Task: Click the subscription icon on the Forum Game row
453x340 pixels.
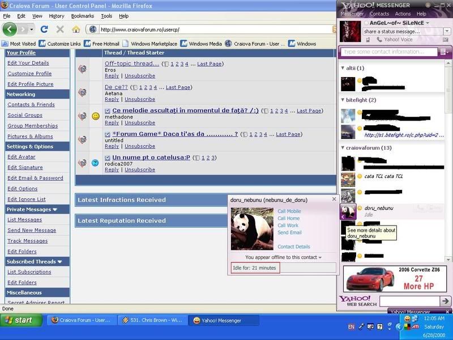Action: click(x=82, y=139)
